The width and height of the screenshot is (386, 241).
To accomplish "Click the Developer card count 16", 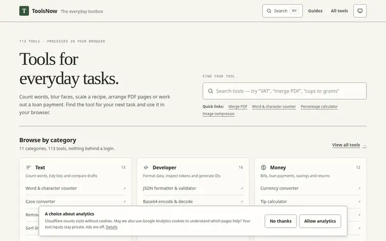I will pos(241,167).
